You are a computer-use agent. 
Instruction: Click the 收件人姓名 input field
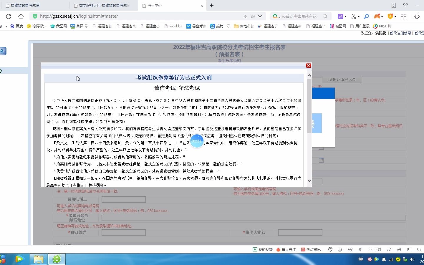(300, 233)
